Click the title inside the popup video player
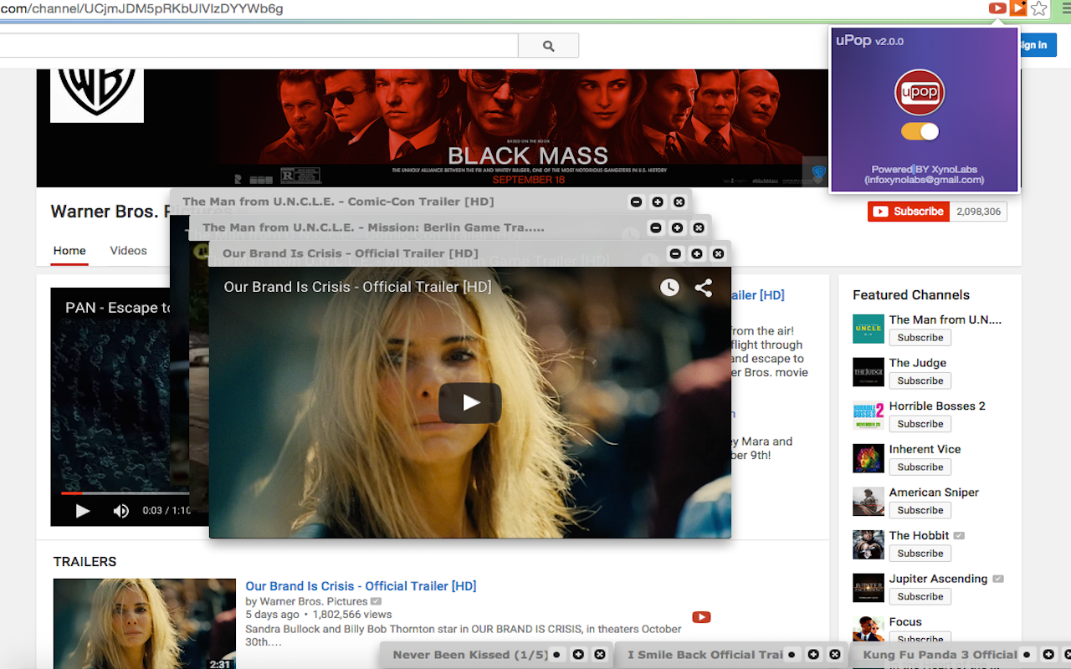The image size is (1071, 669). pos(357,287)
